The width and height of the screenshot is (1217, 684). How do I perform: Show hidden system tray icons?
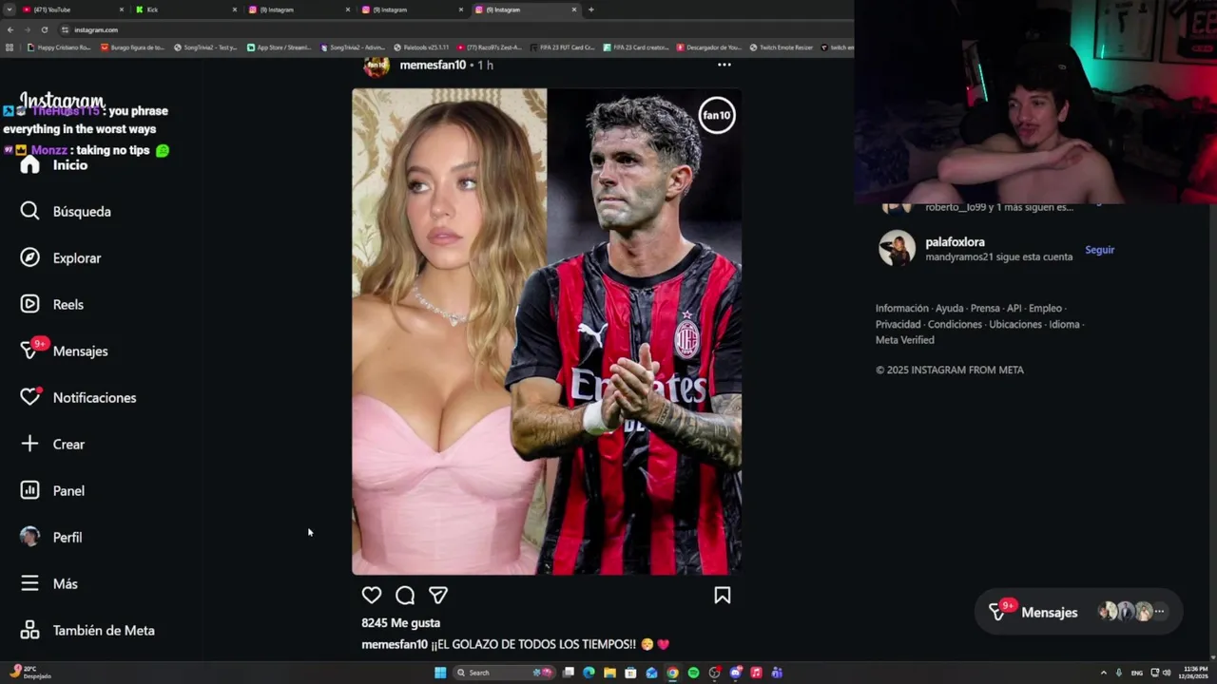point(1103,673)
